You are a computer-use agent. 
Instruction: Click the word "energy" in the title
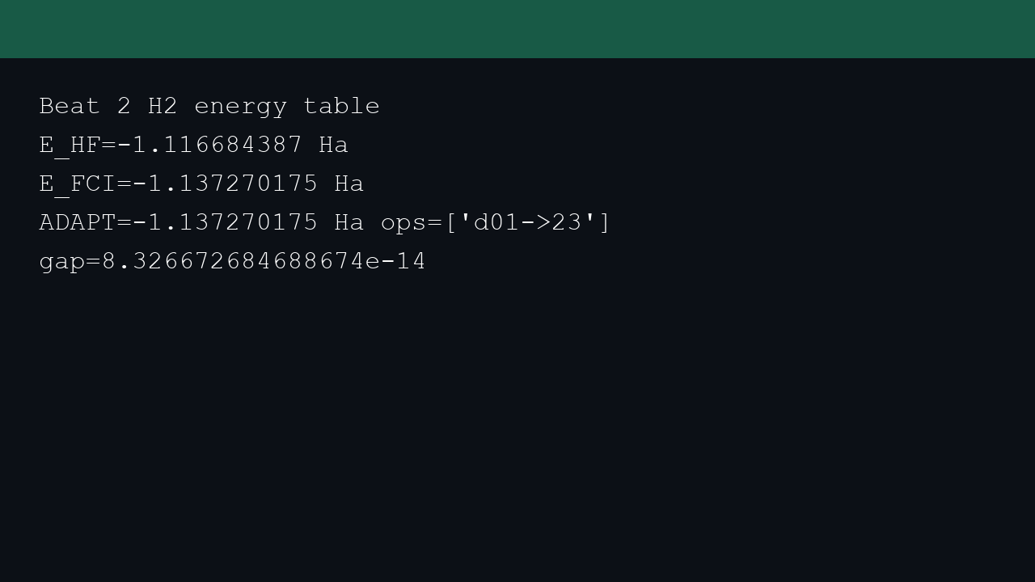tap(241, 108)
